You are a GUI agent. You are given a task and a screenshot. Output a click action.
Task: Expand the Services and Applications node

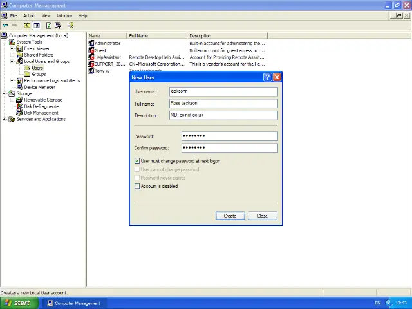click(x=5, y=119)
